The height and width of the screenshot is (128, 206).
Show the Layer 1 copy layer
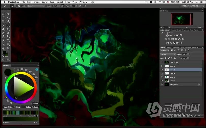point(162,62)
